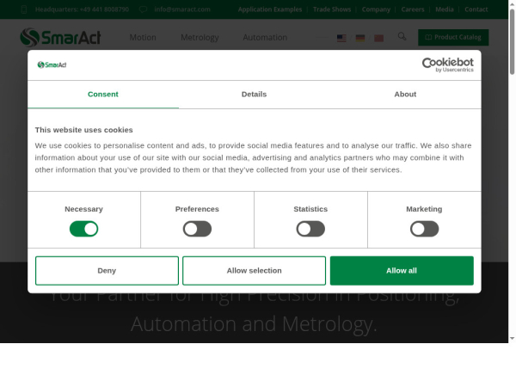Screen dimensions: 516x387
Task: Select the German flag language icon
Action: click(x=360, y=38)
